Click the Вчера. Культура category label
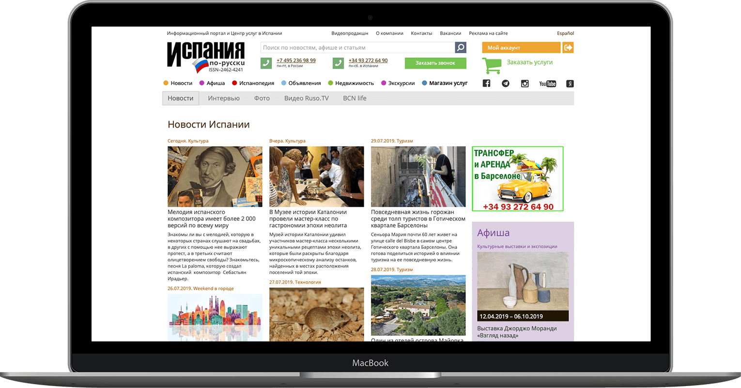The width and height of the screenshot is (741, 388). [287, 141]
